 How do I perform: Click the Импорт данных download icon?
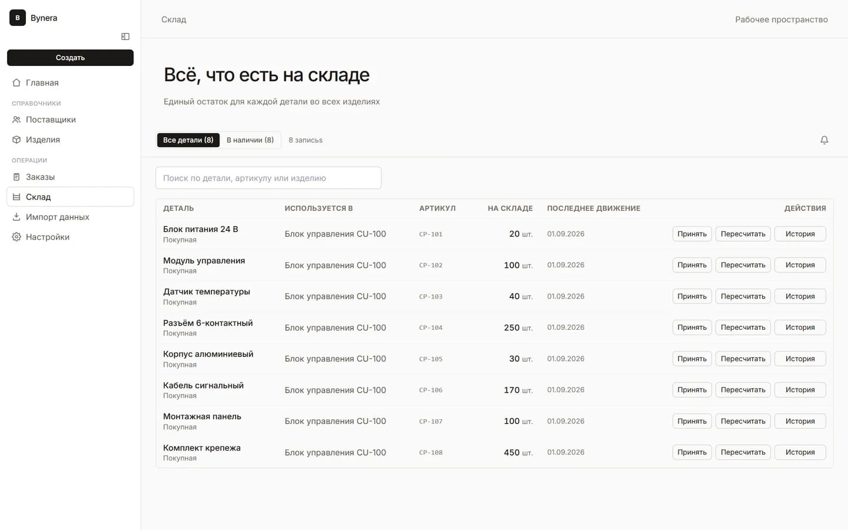pyautogui.click(x=16, y=217)
